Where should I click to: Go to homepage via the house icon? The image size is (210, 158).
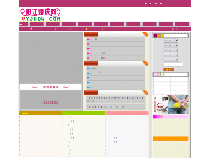21,24
